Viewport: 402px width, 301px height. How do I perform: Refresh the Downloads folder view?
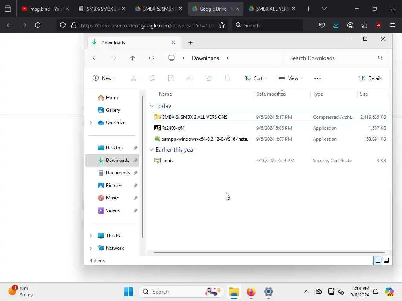(x=152, y=58)
